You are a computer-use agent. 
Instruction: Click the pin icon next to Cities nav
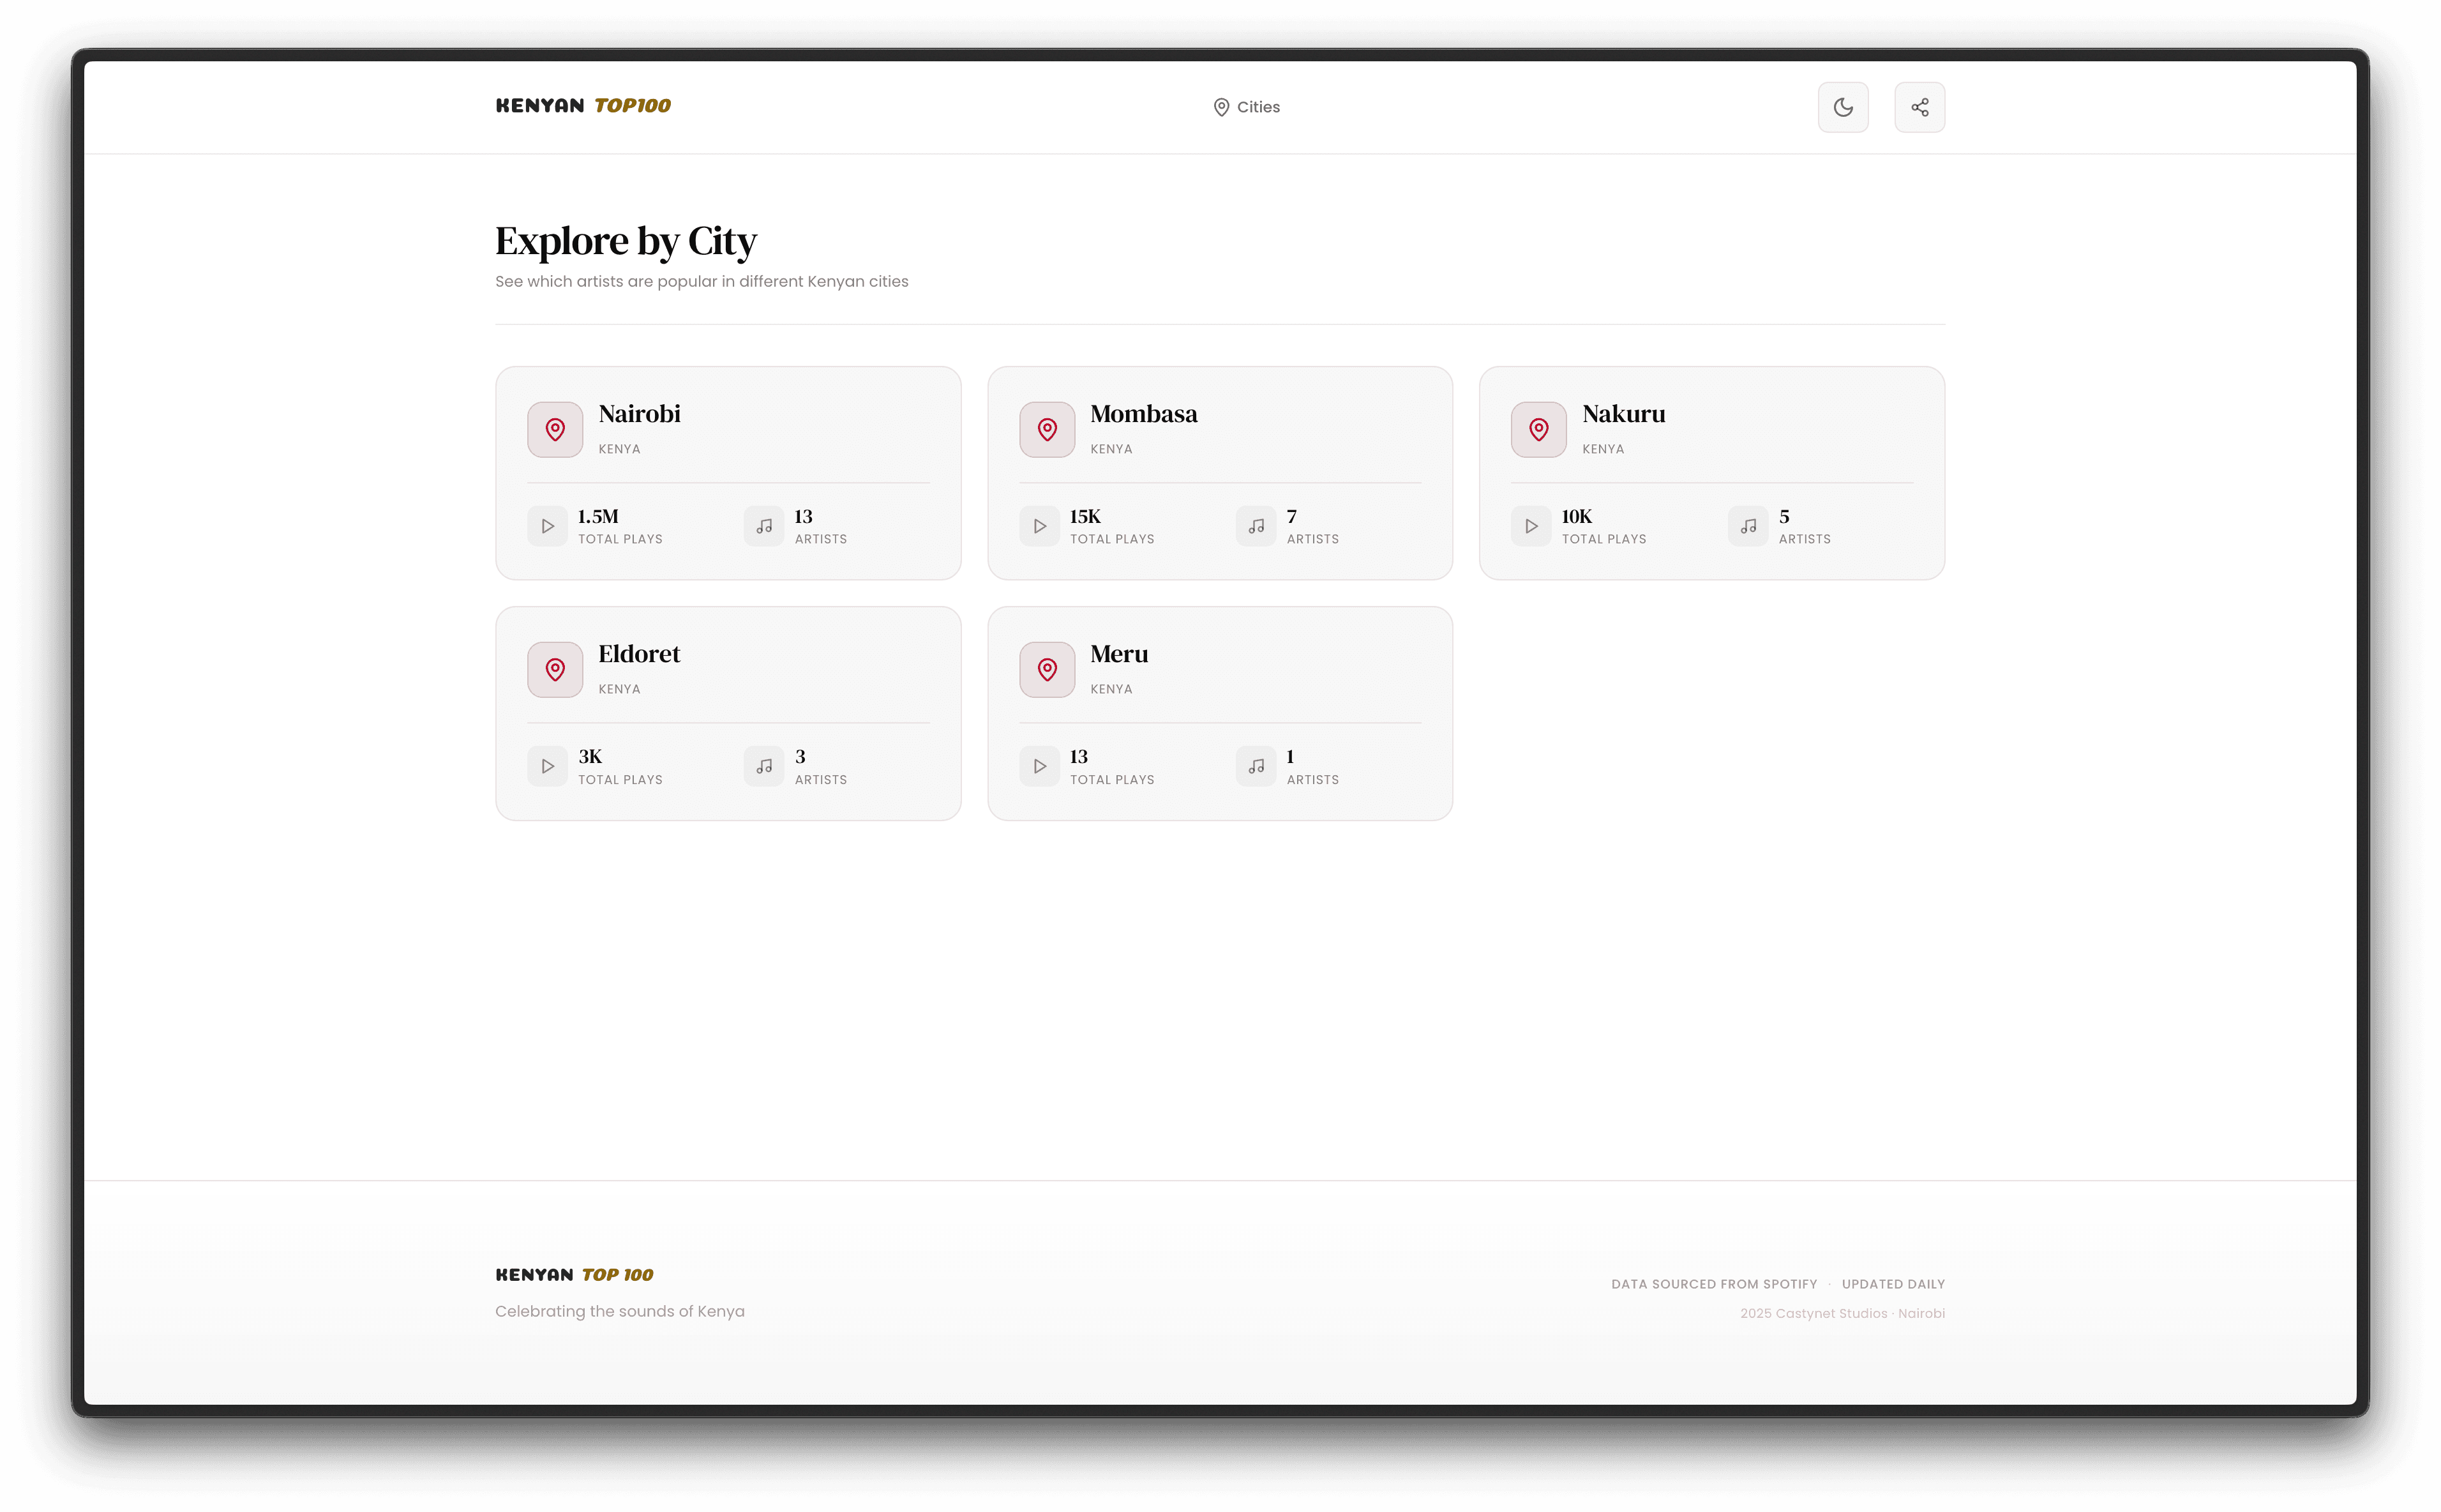click(x=1222, y=106)
